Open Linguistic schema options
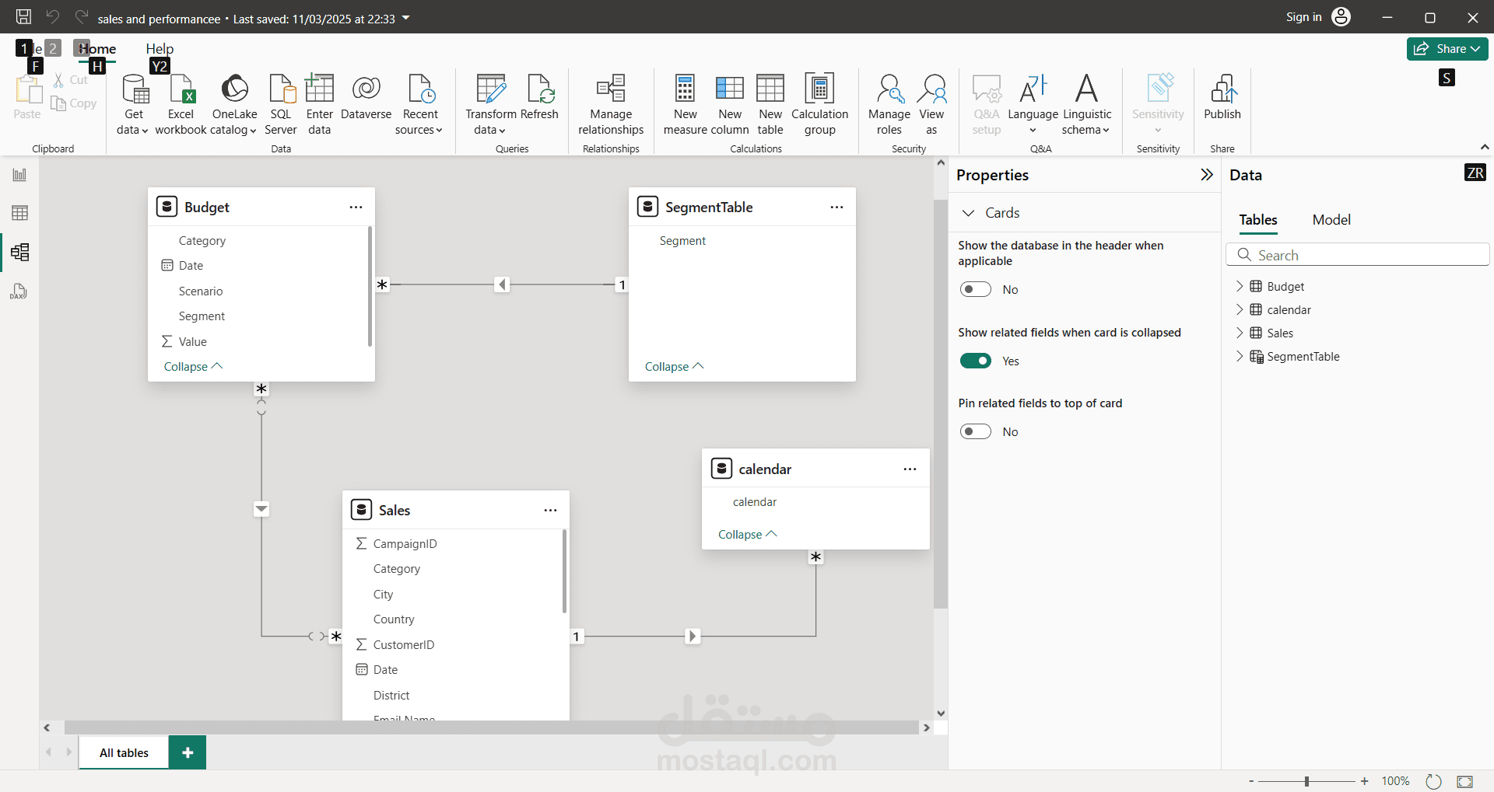1494x792 pixels. [x=1087, y=105]
